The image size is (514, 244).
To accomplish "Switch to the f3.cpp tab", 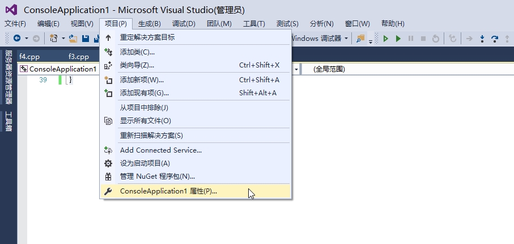I will tap(79, 57).
